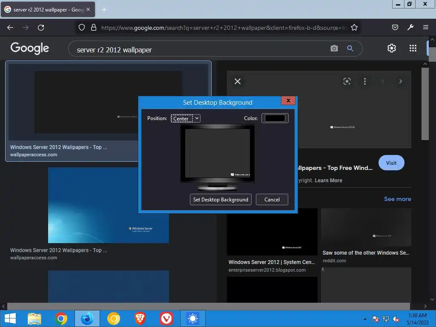Cancel the Set Desktop Background dialog
Viewport: 436px width, 327px height.
[x=272, y=200]
